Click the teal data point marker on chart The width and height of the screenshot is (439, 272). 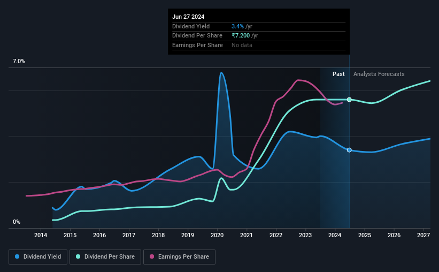349,100
